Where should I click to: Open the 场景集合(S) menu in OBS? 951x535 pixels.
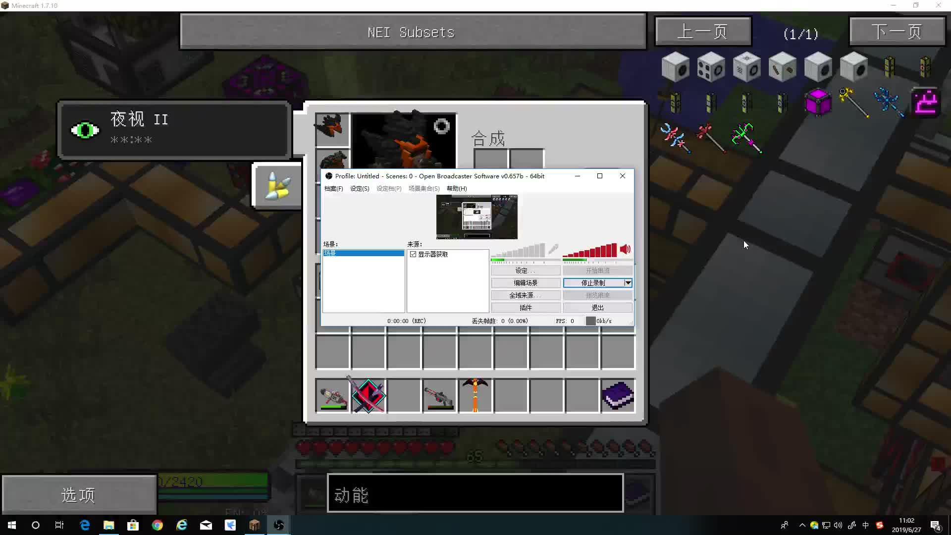pyautogui.click(x=424, y=189)
